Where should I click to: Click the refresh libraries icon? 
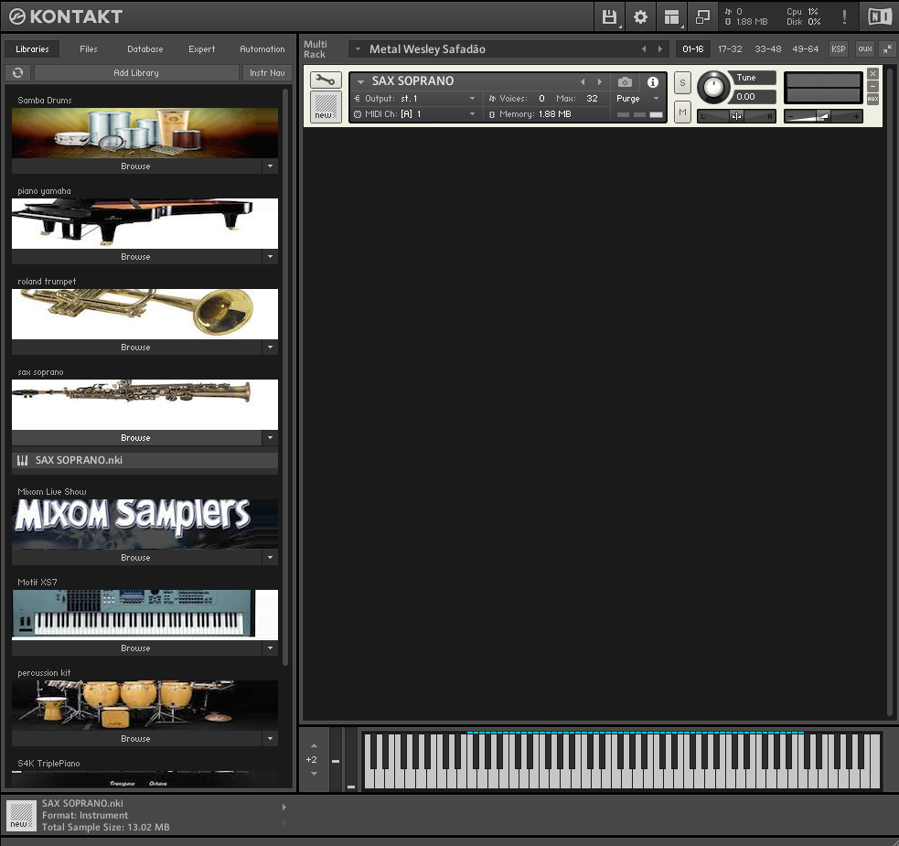[x=17, y=73]
